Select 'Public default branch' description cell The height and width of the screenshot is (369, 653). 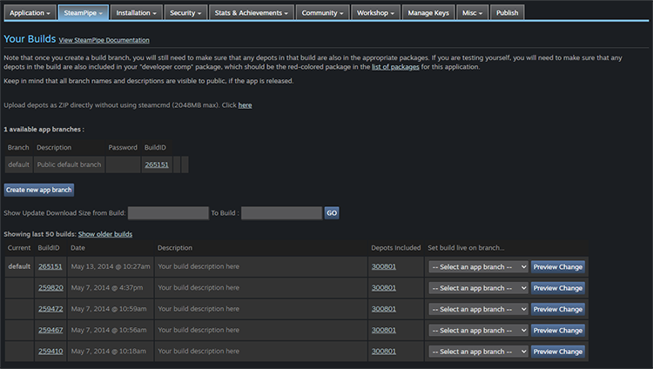tap(69, 164)
